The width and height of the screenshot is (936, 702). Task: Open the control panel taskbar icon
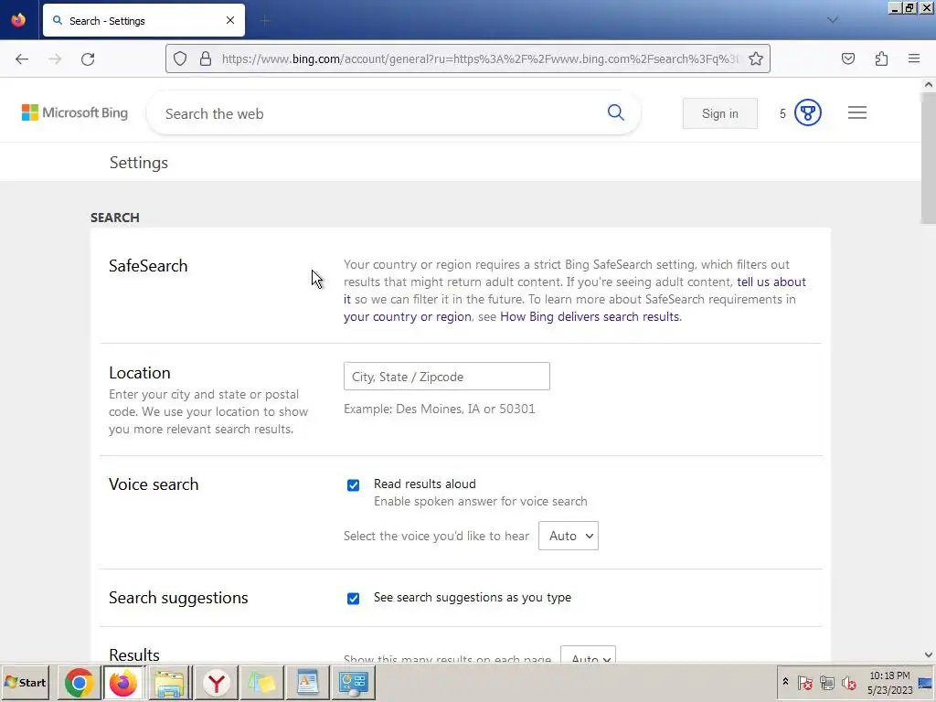(354, 682)
